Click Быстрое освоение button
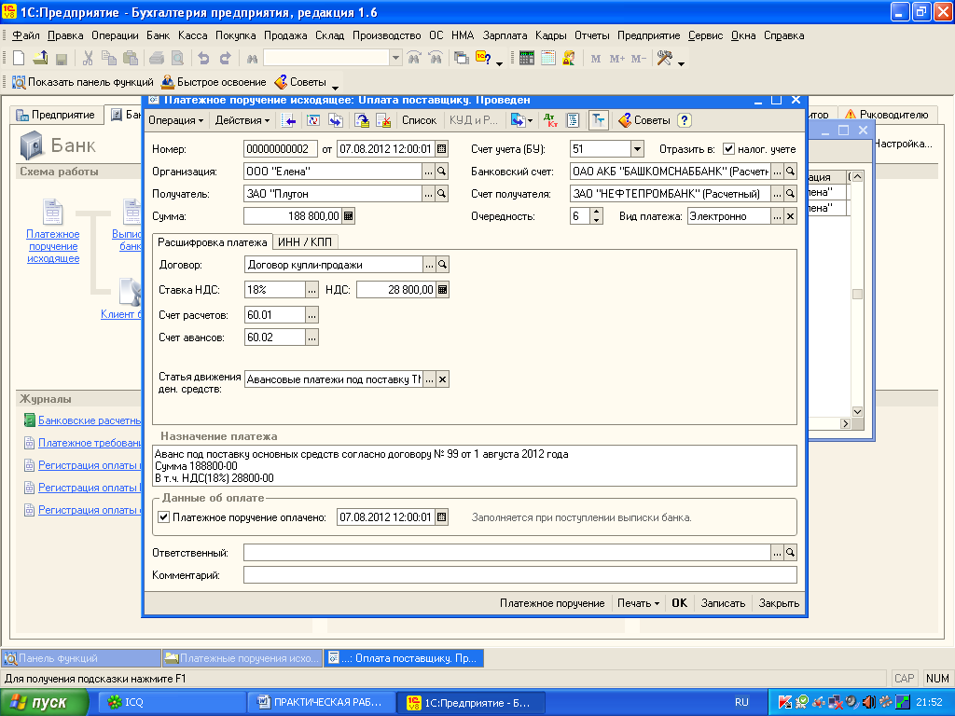The width and height of the screenshot is (955, 716). pos(215,82)
